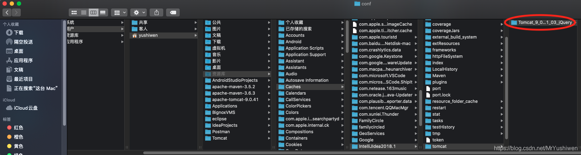Go back with the Finder back arrow
The image size is (581, 155).
tap(7, 12)
